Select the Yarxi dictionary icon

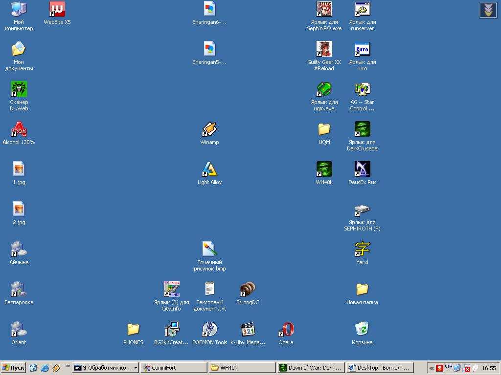[362, 250]
